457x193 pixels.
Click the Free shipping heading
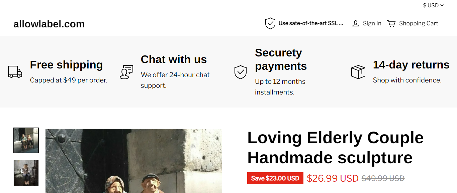66,65
